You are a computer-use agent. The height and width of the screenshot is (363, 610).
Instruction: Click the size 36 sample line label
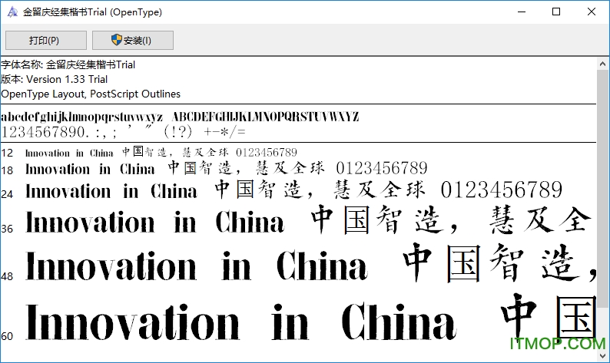7,229
